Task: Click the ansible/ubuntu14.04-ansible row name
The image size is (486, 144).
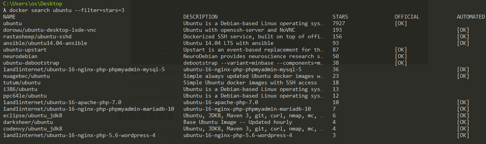Action: [x=45, y=43]
